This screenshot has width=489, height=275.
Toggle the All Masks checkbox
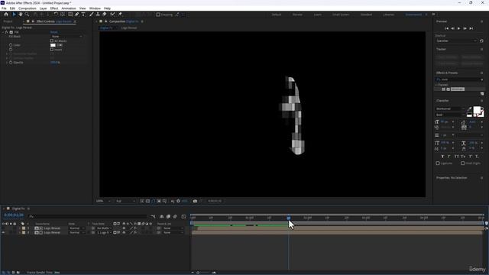[52, 40]
